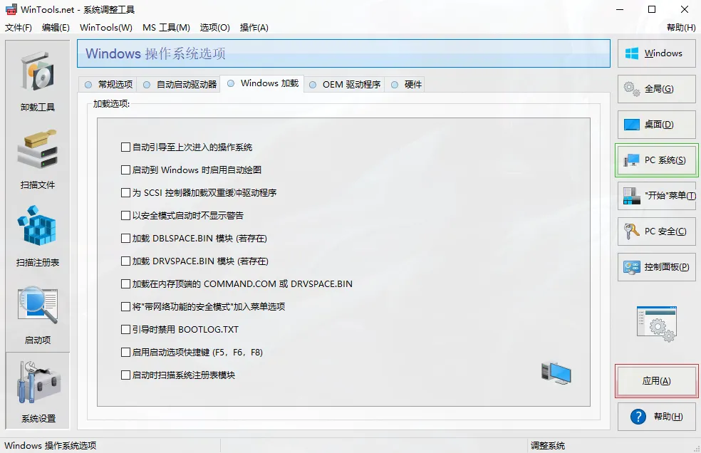Open the MS 工具(M) menu
Image resolution: width=701 pixels, height=453 pixels.
click(166, 28)
